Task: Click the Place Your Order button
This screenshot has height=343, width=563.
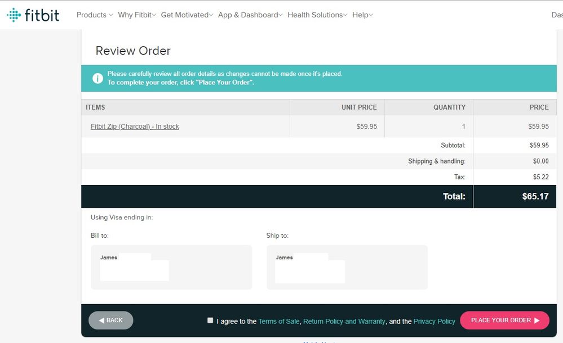Action: click(504, 320)
